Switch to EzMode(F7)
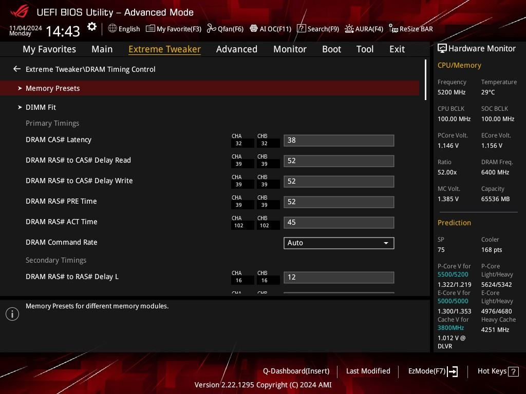 pyautogui.click(x=433, y=371)
